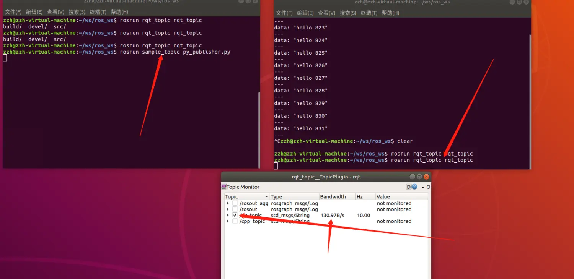Minimize the rqt_topic__TopicPlugin window
Viewport: 574px width, 279px height.
pos(412,177)
